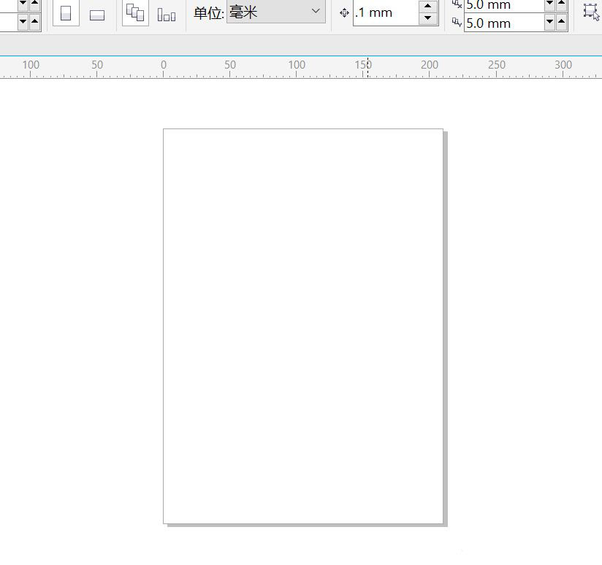Click the center of the blank page
This screenshot has height=565, width=602.
click(x=303, y=326)
